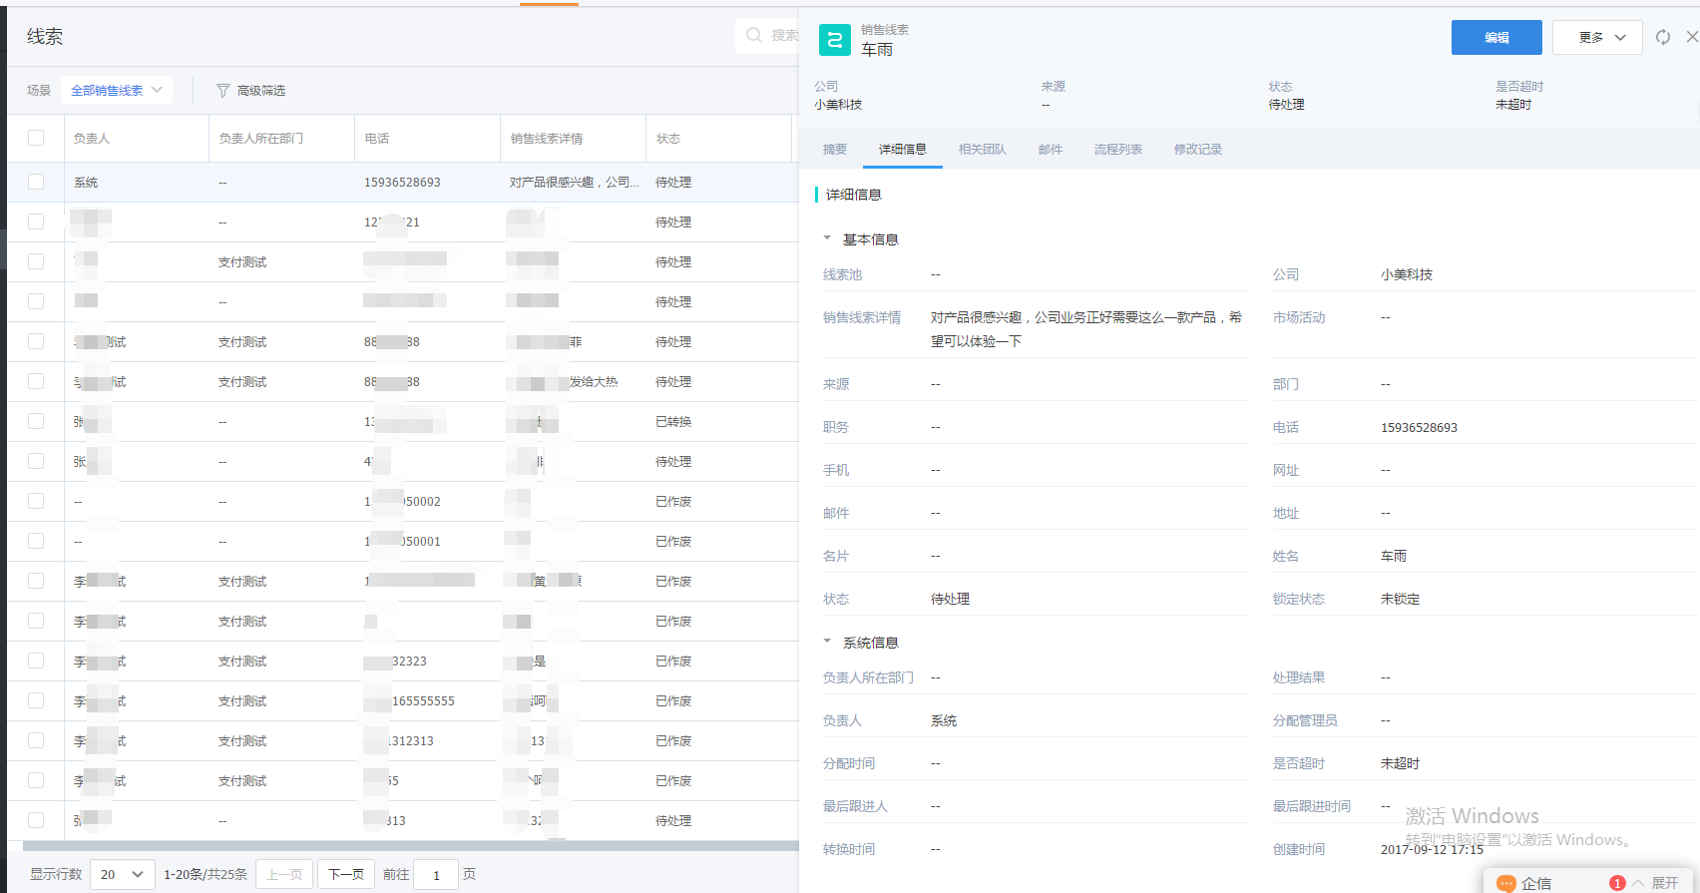1700x893 pixels.
Task: Open advanced filter funnel icon
Action: click(222, 91)
